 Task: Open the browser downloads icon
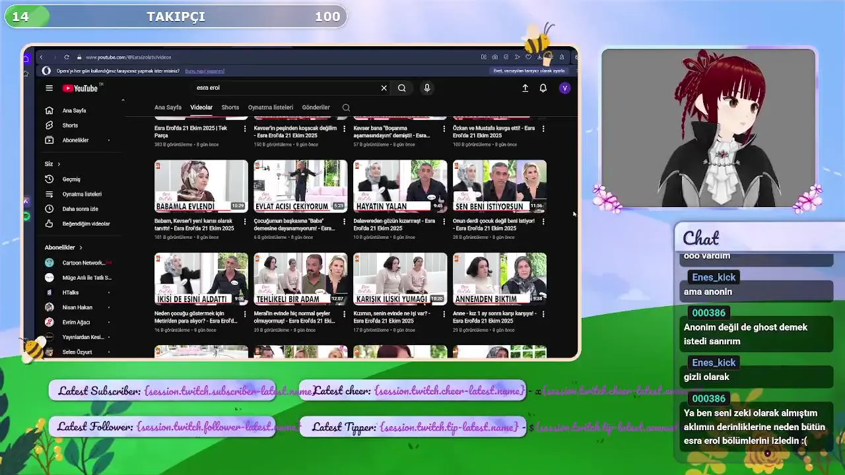pyautogui.click(x=539, y=57)
